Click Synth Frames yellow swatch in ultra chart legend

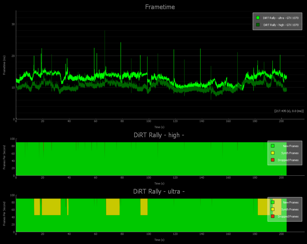[273, 209]
